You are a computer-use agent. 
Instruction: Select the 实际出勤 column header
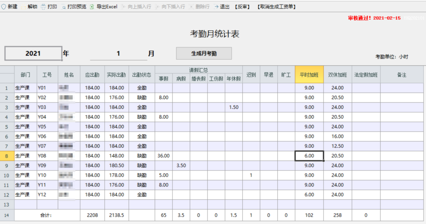click(116, 74)
